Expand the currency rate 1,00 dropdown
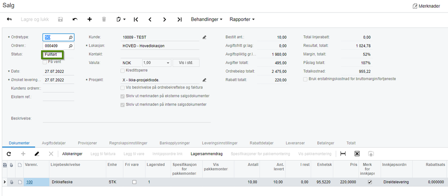Viewport: 448px width, 196px height. coord(167,63)
